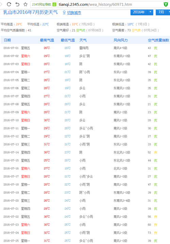Click 31℃ high temperature in 07-13 row
Screen dimensions: 170x244
pos(47,144)
